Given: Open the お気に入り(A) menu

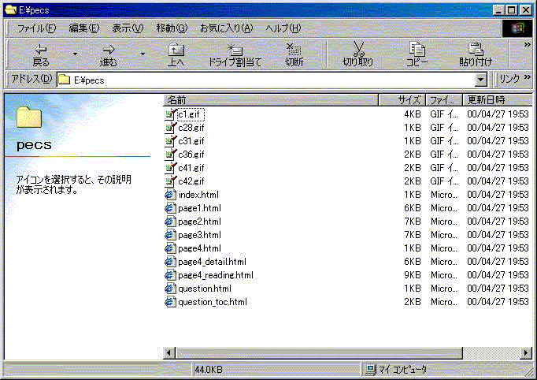Looking at the screenshot, I should [227, 28].
